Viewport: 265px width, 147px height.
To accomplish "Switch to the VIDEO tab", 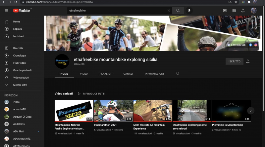I will click(84, 74).
